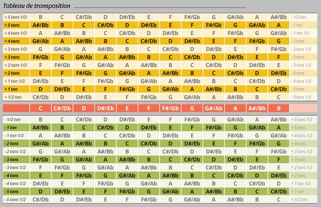Click 'B' in the green -5 tons 1/2 row
The image size is (321, 207).
pyautogui.click(x=257, y=199)
